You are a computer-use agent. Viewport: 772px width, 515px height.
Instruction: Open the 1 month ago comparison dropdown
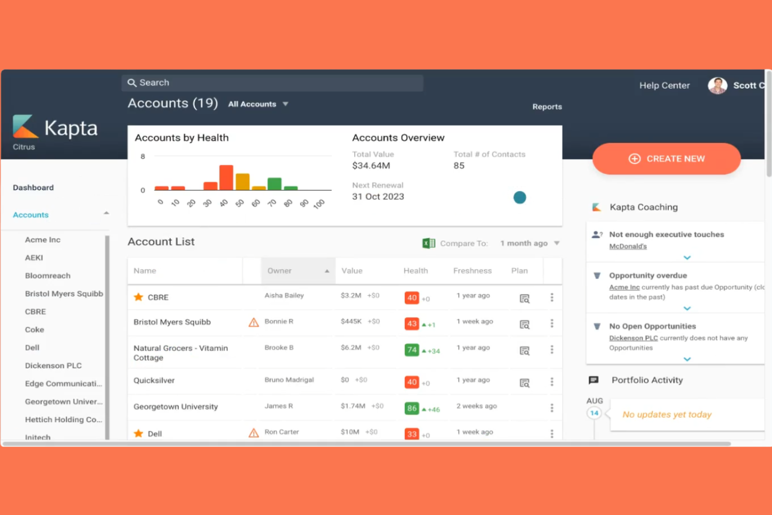[529, 243]
